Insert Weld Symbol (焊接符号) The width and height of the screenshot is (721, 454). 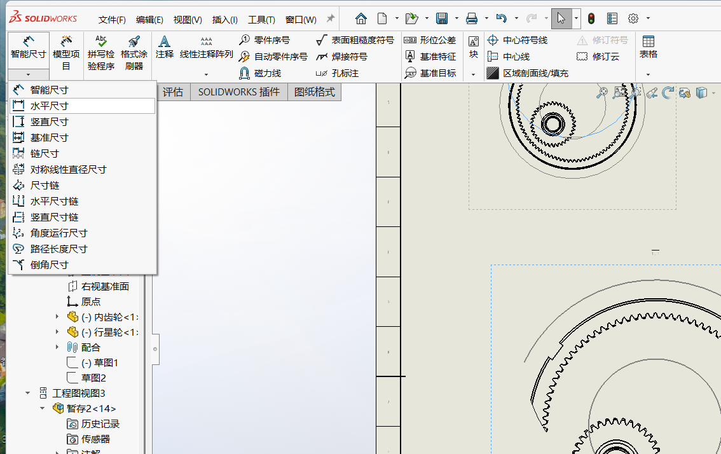point(341,57)
